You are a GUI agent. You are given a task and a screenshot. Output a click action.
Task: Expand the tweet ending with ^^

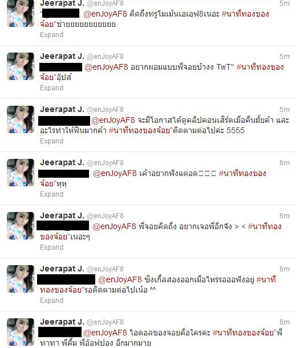(52, 300)
